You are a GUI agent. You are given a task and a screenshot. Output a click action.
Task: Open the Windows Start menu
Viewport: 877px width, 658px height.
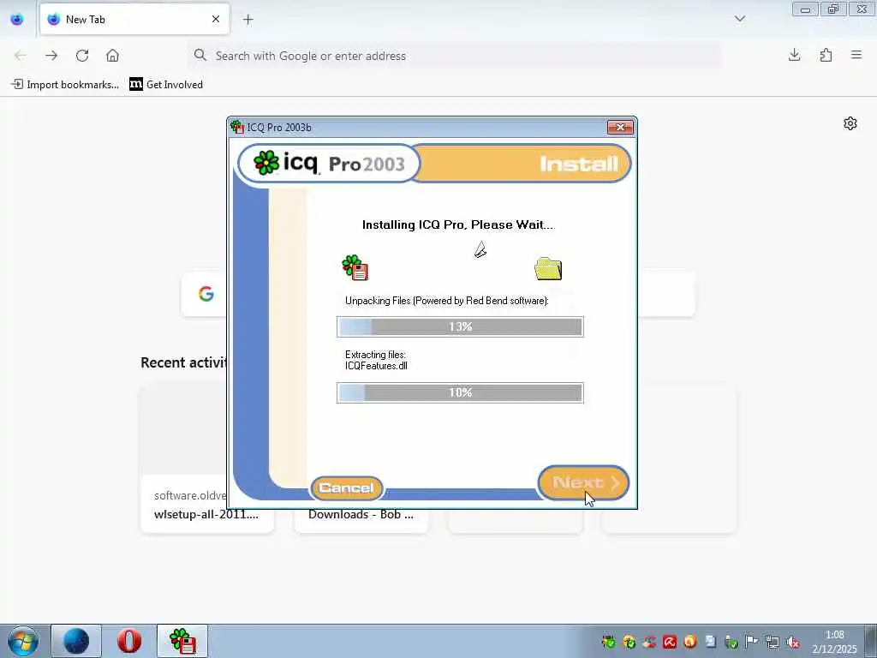tap(23, 641)
